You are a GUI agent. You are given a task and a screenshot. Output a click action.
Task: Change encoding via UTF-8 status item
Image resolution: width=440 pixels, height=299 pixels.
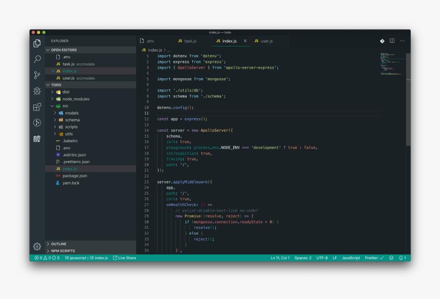pos(322,258)
